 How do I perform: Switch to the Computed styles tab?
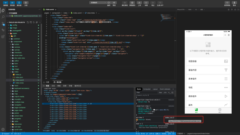coord(147,89)
